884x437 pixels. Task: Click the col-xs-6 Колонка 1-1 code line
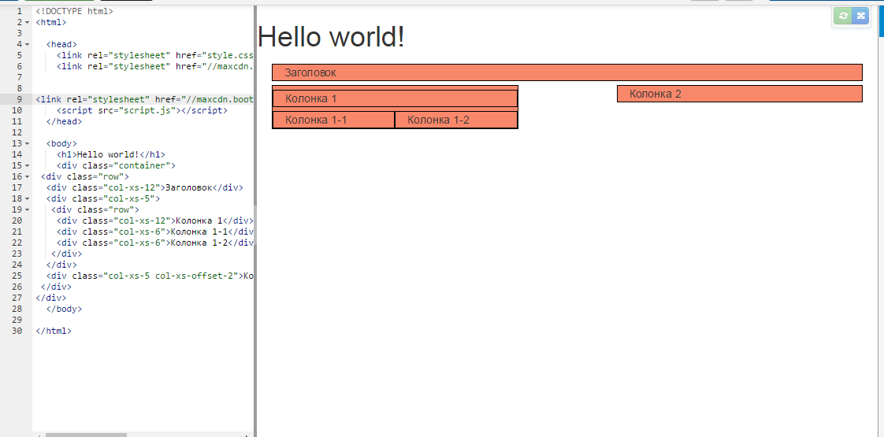coord(155,231)
